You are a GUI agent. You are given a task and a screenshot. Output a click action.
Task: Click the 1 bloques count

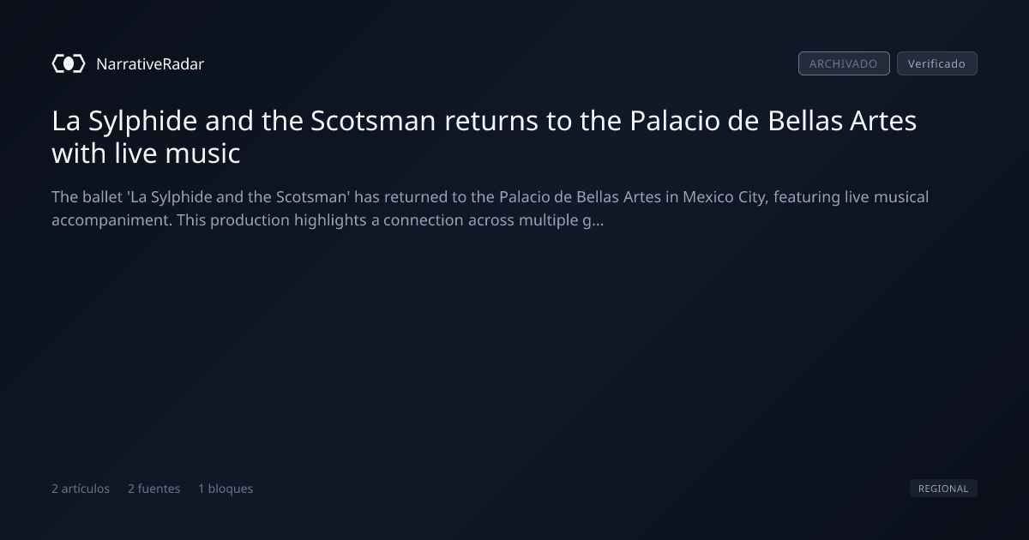226,489
